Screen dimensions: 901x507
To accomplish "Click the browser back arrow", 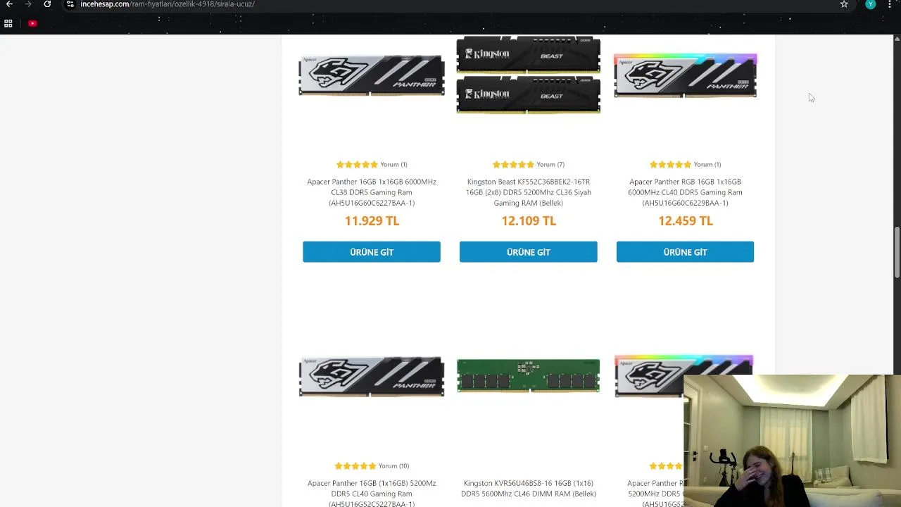I will (9, 4).
